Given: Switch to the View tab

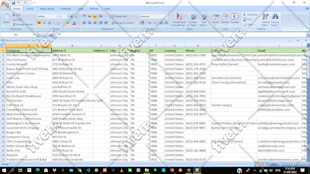Looking at the screenshot, I should (x=107, y=9).
